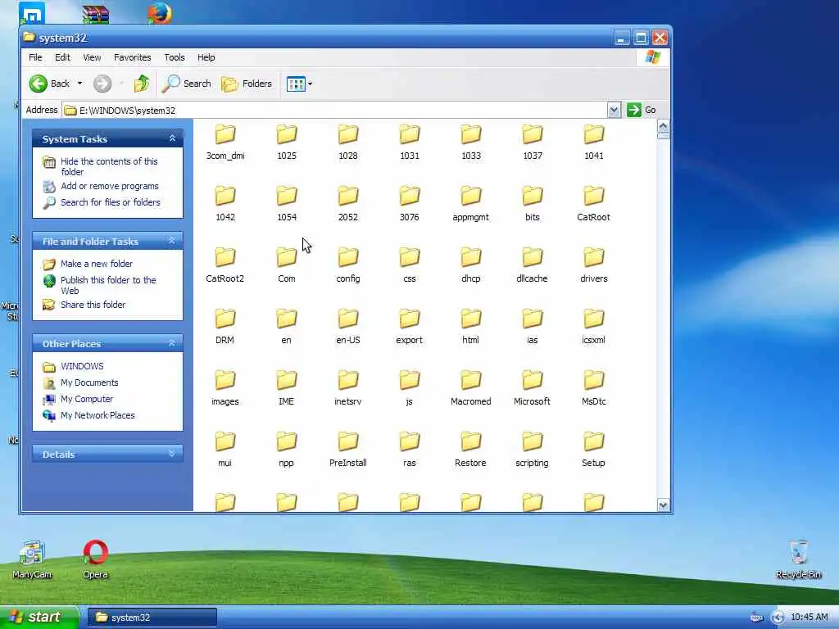Click Publish this folder to the Web
Screen dimensions: 839x629
[109, 285]
